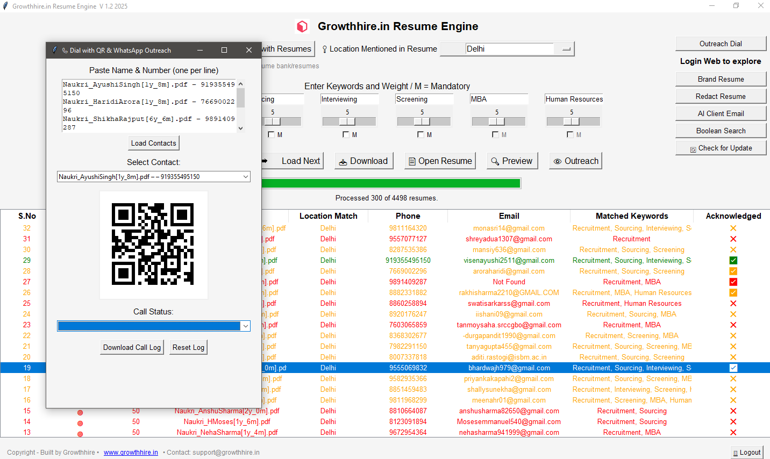
Task: Click the down arrow in the contacts textbox scrollbar
Action: 240,128
